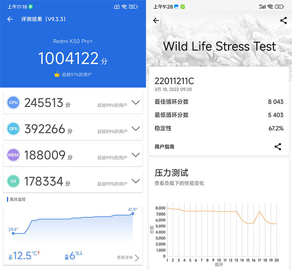
Task: Expand the MEM 188009 score row
Action: [136, 156]
